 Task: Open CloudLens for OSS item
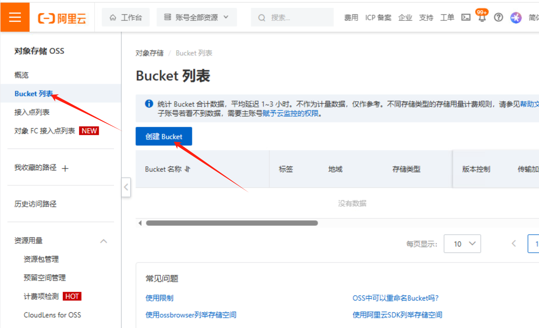tap(52, 315)
